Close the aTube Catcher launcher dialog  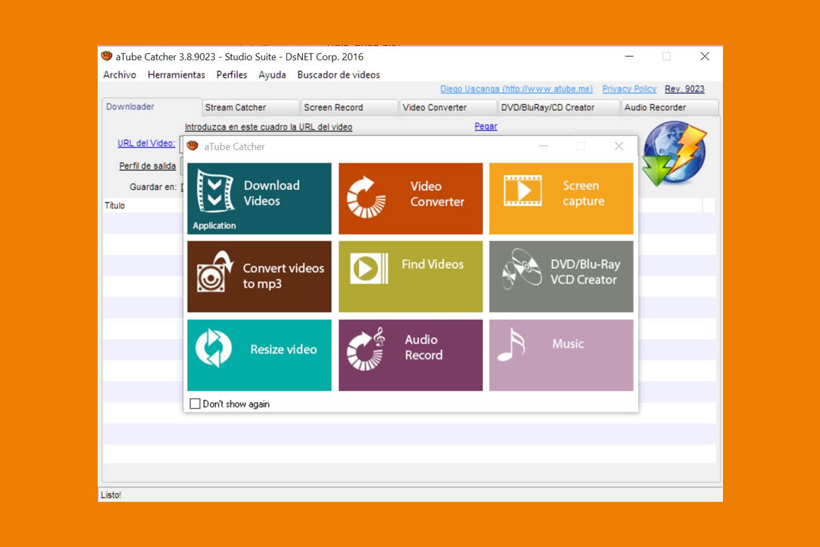tap(618, 146)
